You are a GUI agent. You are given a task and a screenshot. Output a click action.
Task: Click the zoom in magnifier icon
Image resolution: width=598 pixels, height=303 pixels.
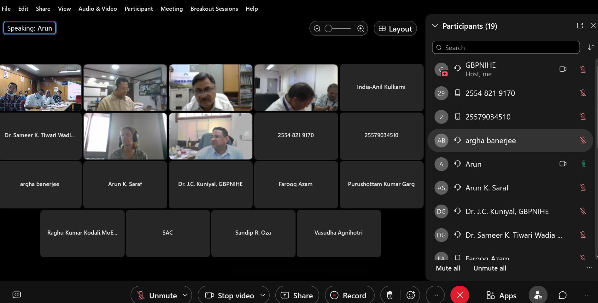(x=361, y=29)
